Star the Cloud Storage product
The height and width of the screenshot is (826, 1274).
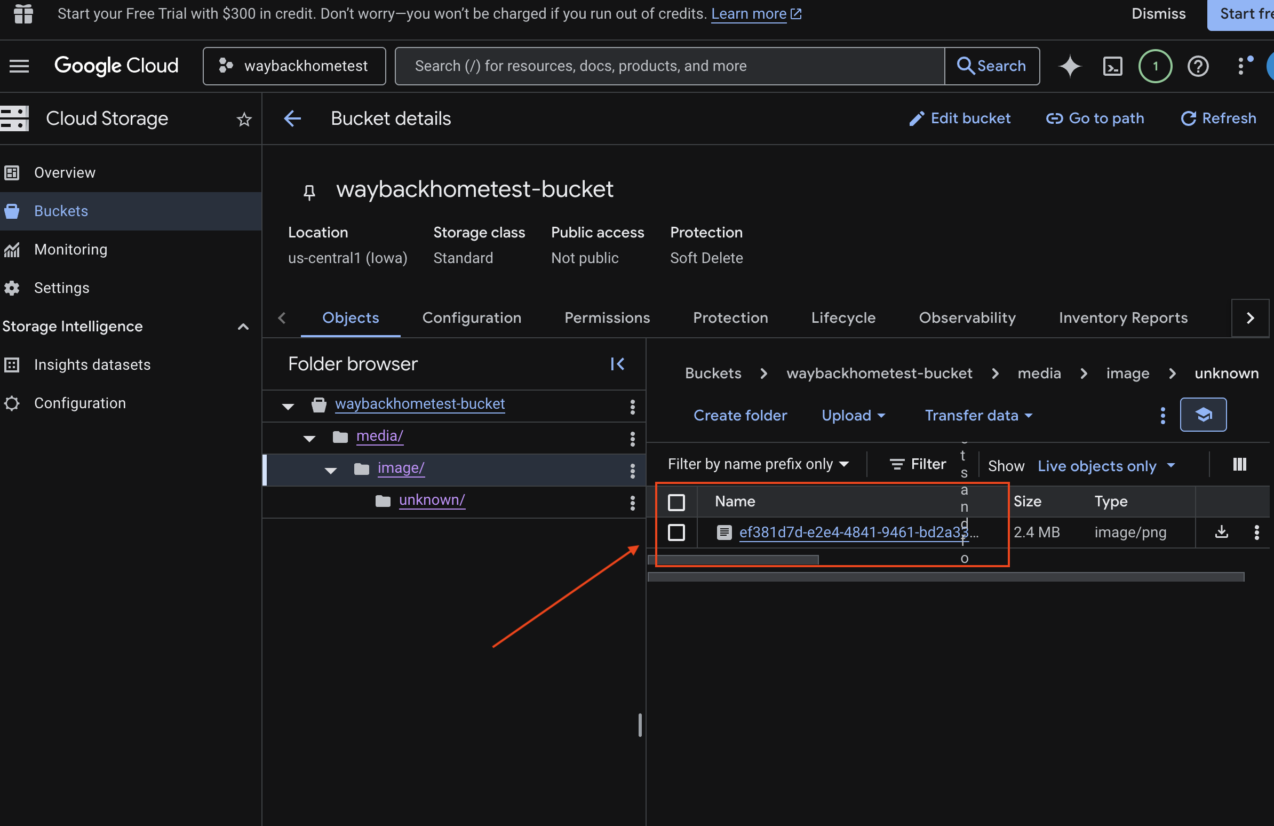click(244, 119)
